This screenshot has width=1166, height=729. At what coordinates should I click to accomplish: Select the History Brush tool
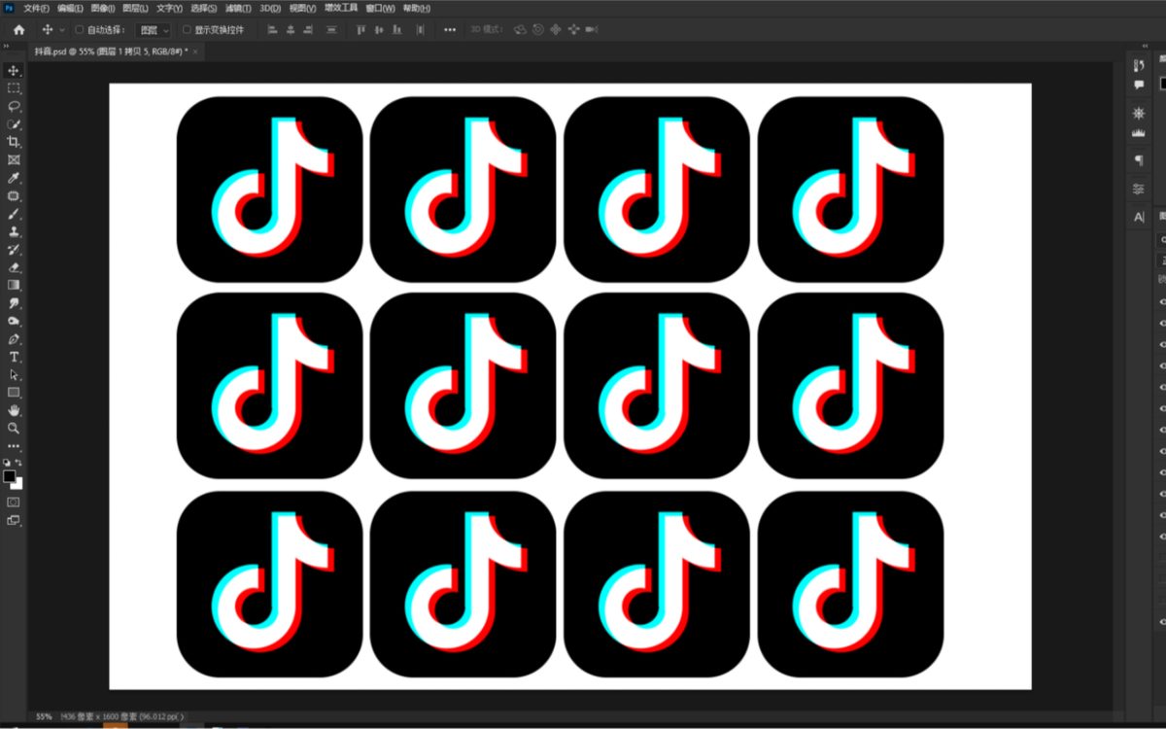click(x=14, y=250)
